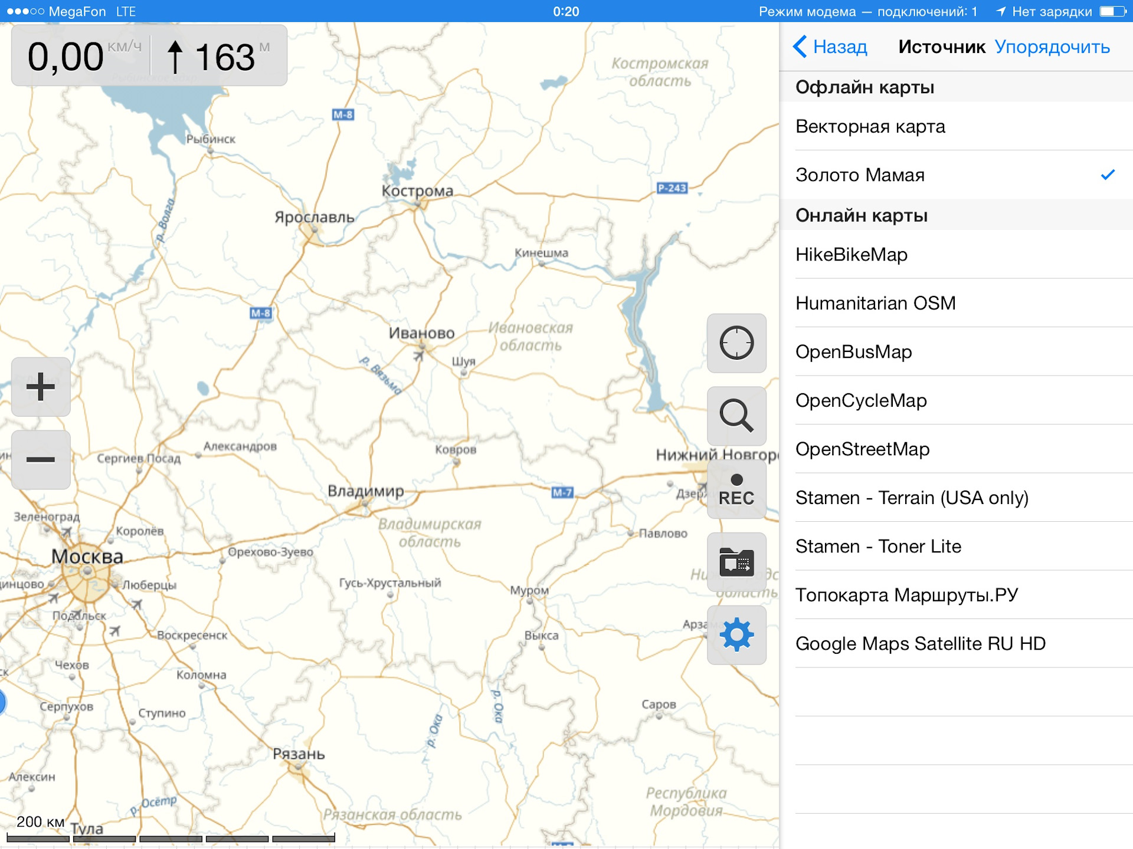Tap the Рыбинск town label
This screenshot has height=849, width=1133.
211,139
